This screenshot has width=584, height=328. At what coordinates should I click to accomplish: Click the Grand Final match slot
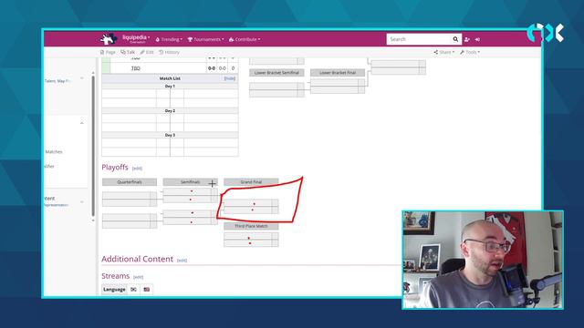point(251,207)
